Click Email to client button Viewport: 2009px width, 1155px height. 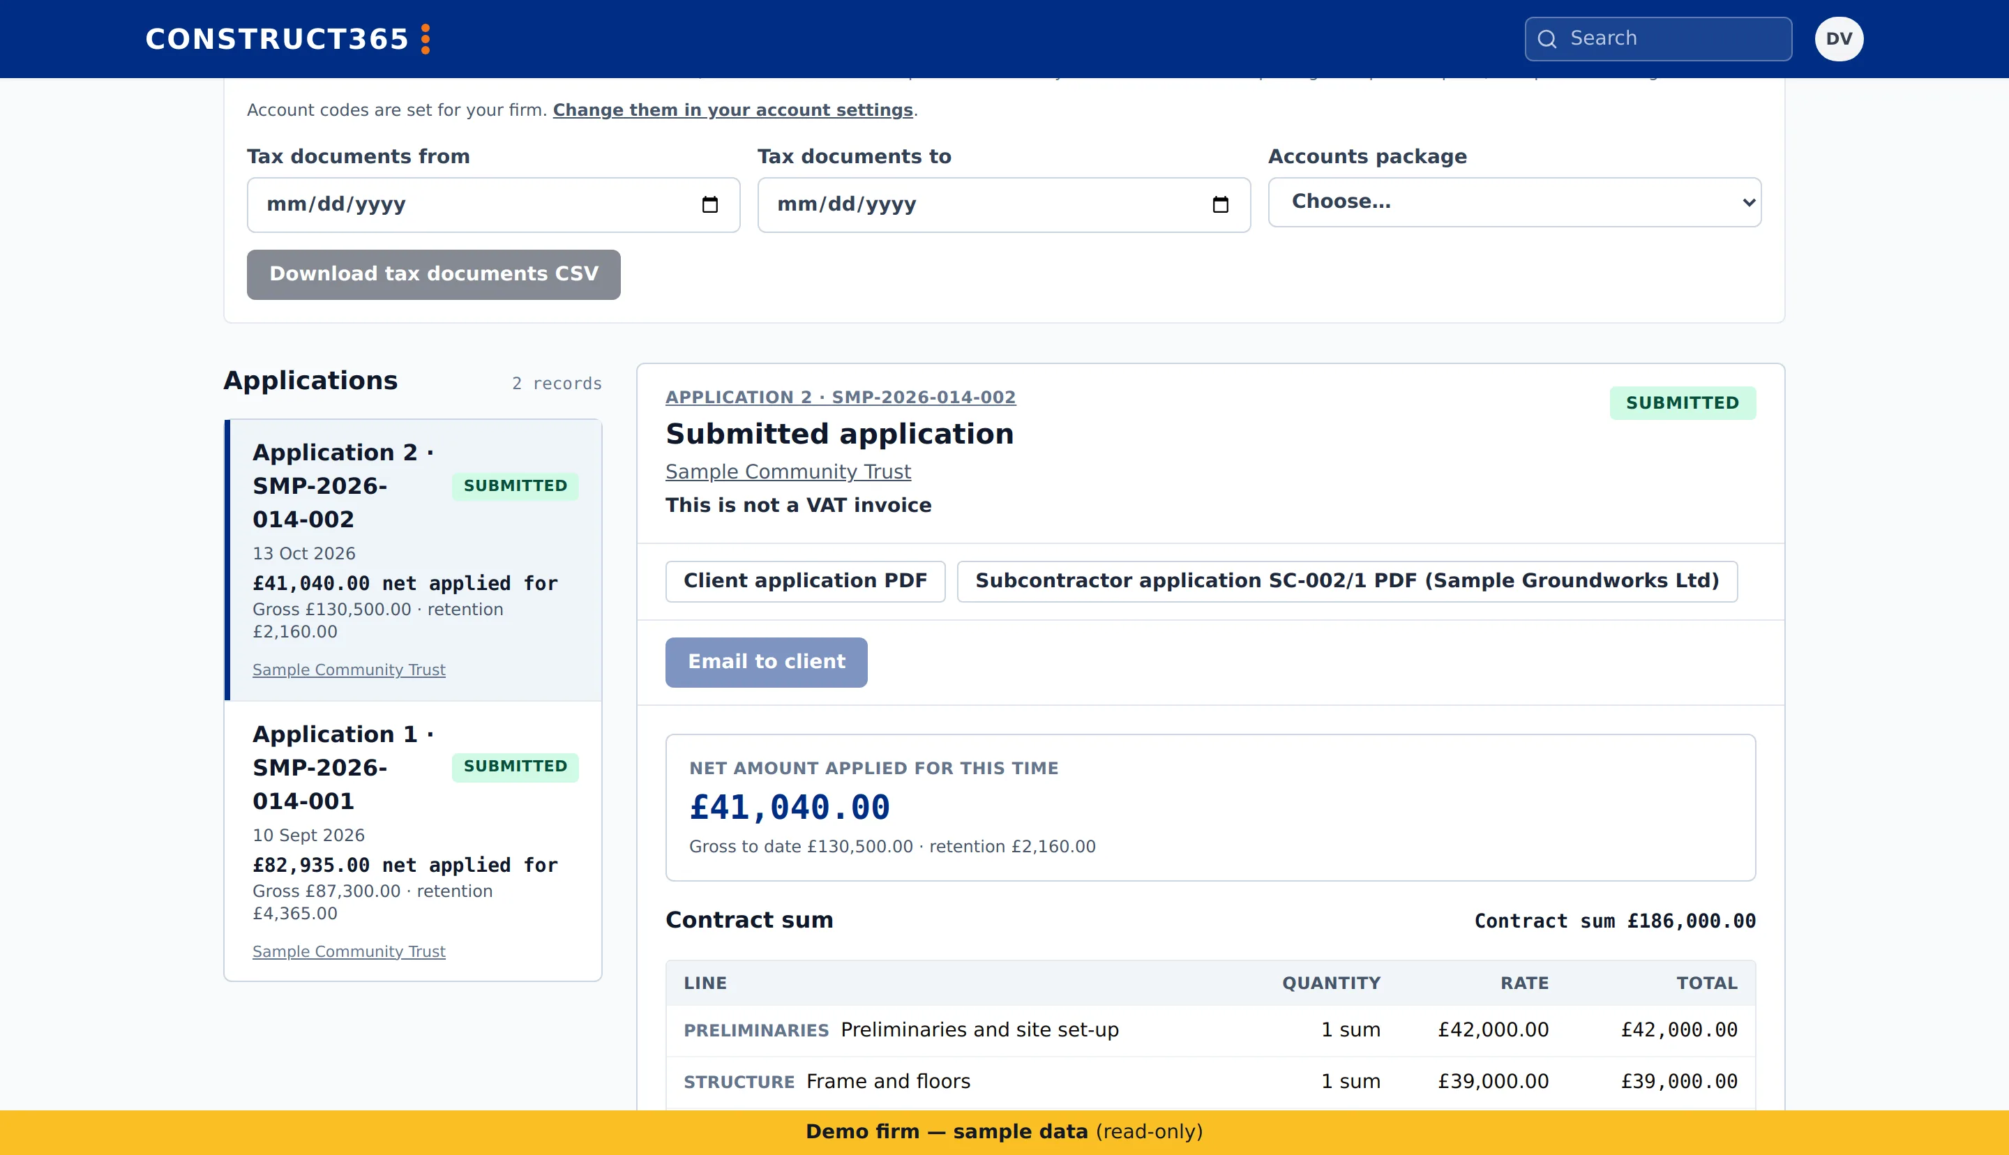(766, 663)
